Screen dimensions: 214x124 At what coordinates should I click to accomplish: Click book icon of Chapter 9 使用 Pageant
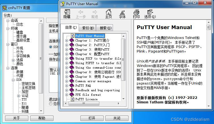click(x=72, y=77)
